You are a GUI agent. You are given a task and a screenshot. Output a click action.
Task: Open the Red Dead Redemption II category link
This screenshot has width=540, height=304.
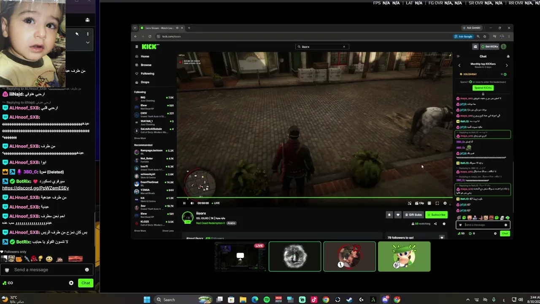[211, 223]
